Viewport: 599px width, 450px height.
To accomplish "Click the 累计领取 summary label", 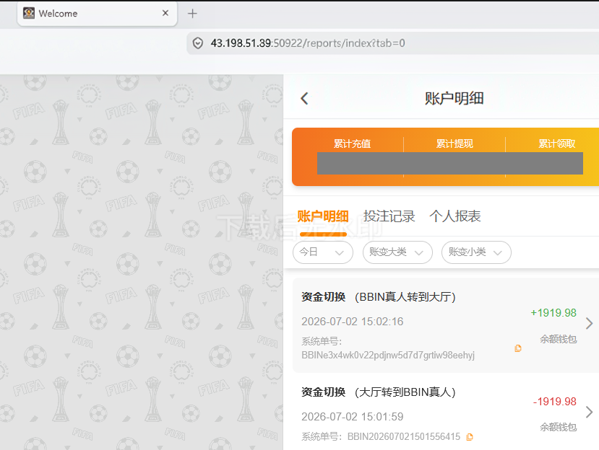I will click(556, 144).
